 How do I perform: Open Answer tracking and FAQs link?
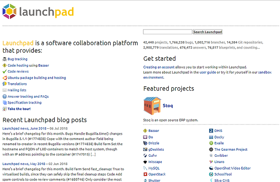point(28,96)
